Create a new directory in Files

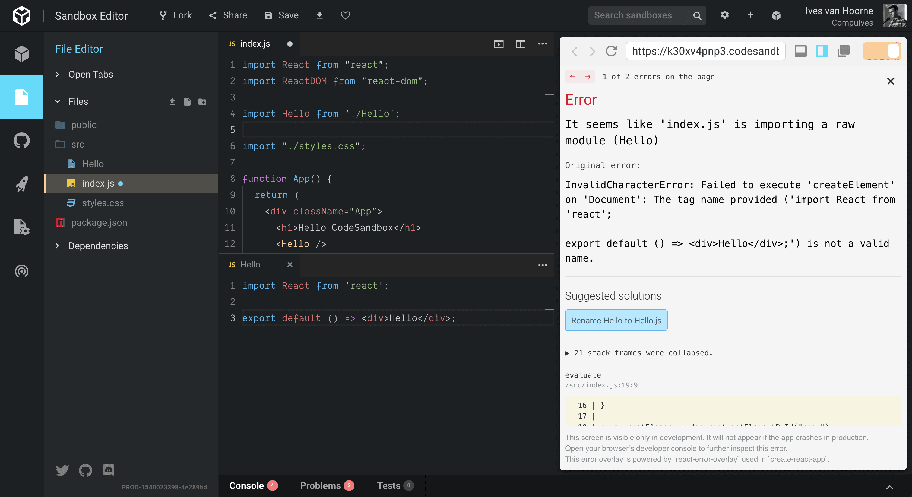click(202, 102)
